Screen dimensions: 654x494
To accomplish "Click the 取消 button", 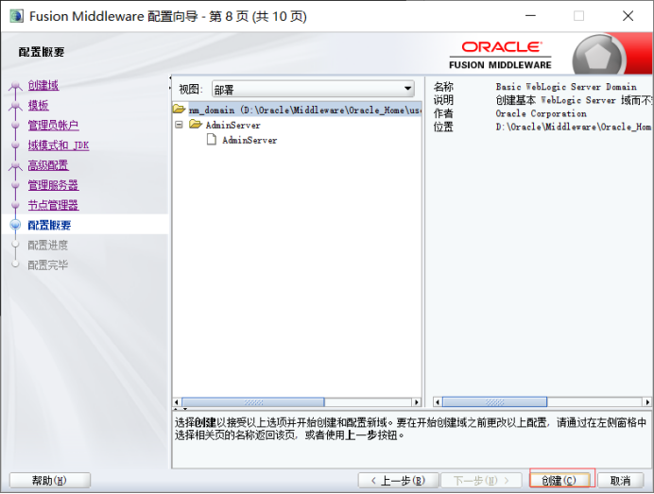I will [613, 480].
